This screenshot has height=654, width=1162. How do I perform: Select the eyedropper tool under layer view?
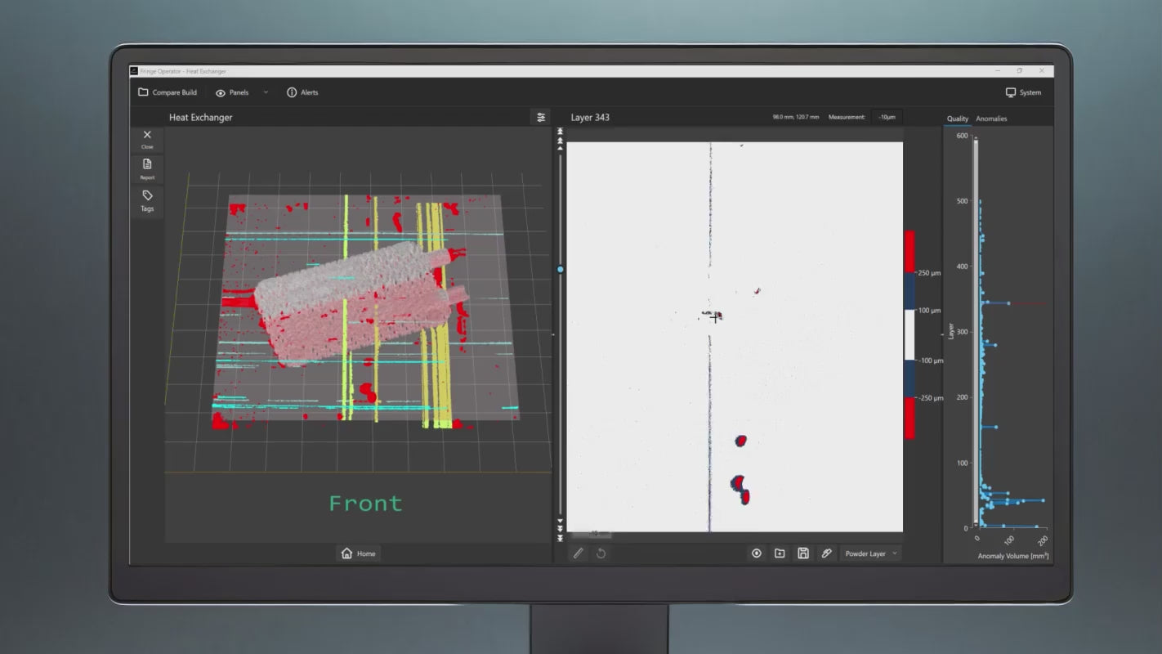pos(826,553)
